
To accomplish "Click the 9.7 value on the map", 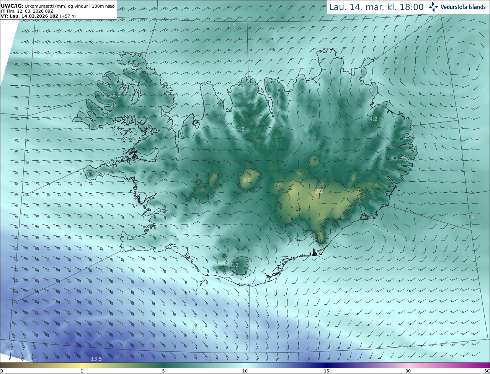I will [x=189, y=231].
